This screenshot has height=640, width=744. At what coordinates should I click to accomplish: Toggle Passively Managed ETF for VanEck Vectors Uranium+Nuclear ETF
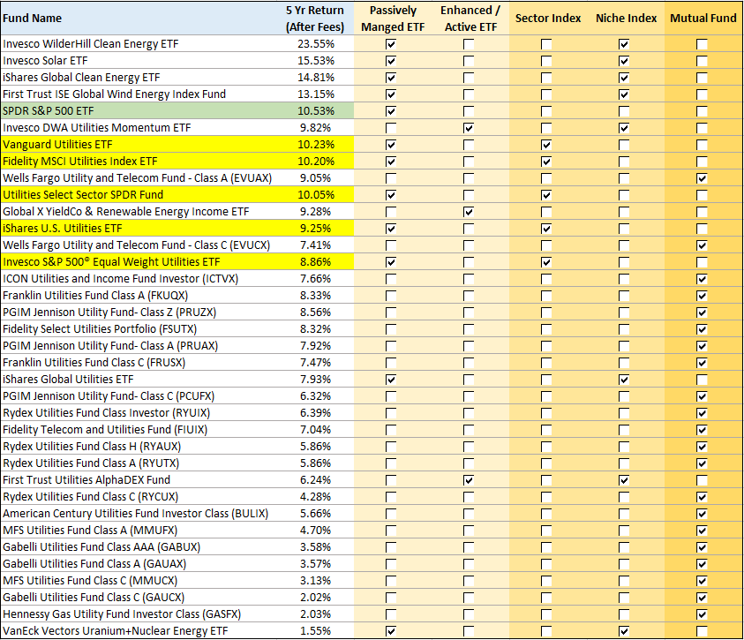[390, 631]
